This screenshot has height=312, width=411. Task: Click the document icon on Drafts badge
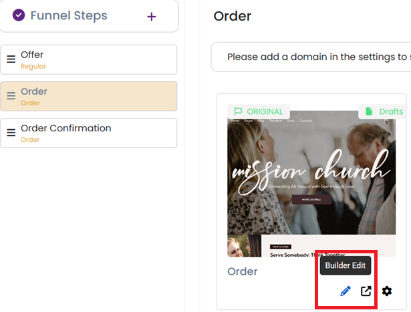point(369,111)
